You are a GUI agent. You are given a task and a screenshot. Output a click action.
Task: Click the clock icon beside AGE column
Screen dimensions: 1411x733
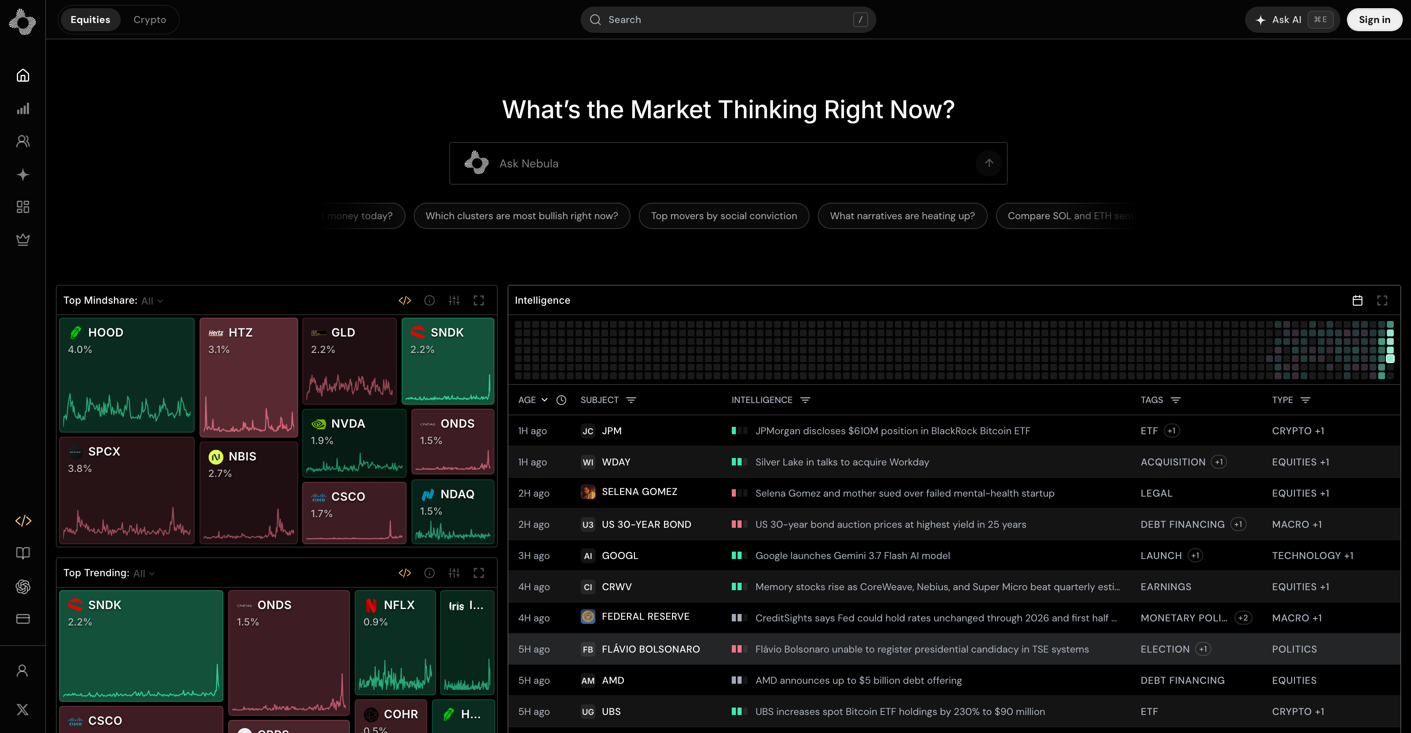pos(561,400)
